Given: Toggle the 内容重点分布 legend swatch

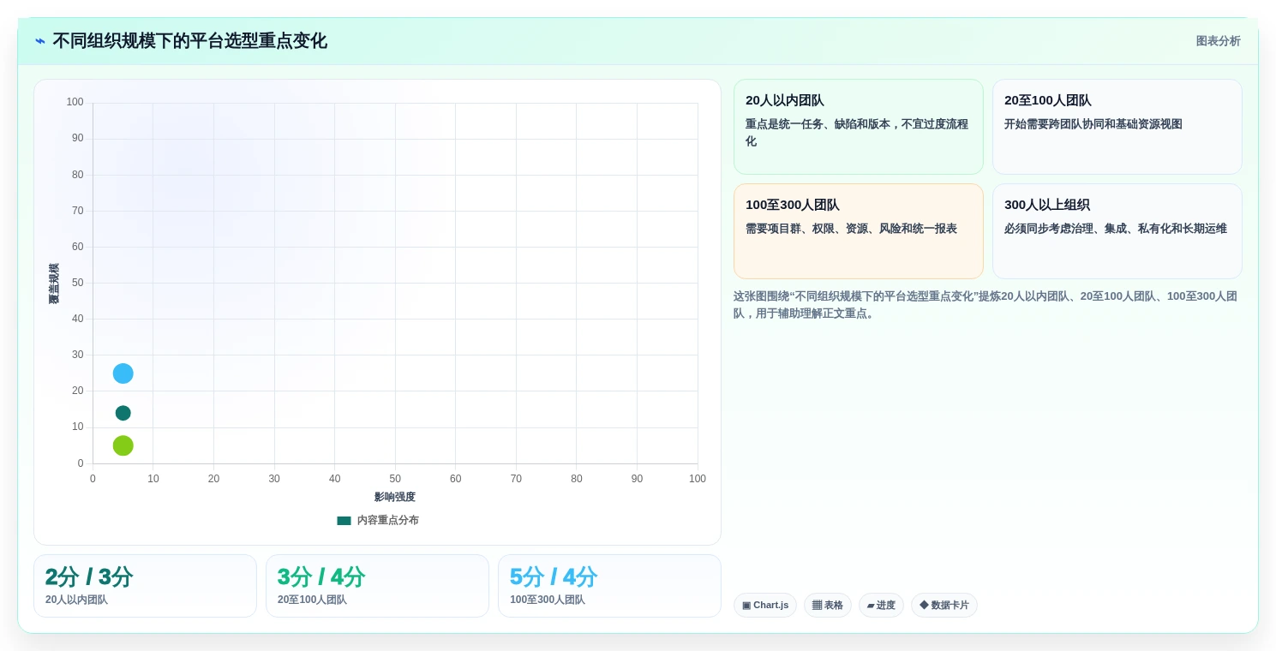Looking at the screenshot, I should 344,520.
